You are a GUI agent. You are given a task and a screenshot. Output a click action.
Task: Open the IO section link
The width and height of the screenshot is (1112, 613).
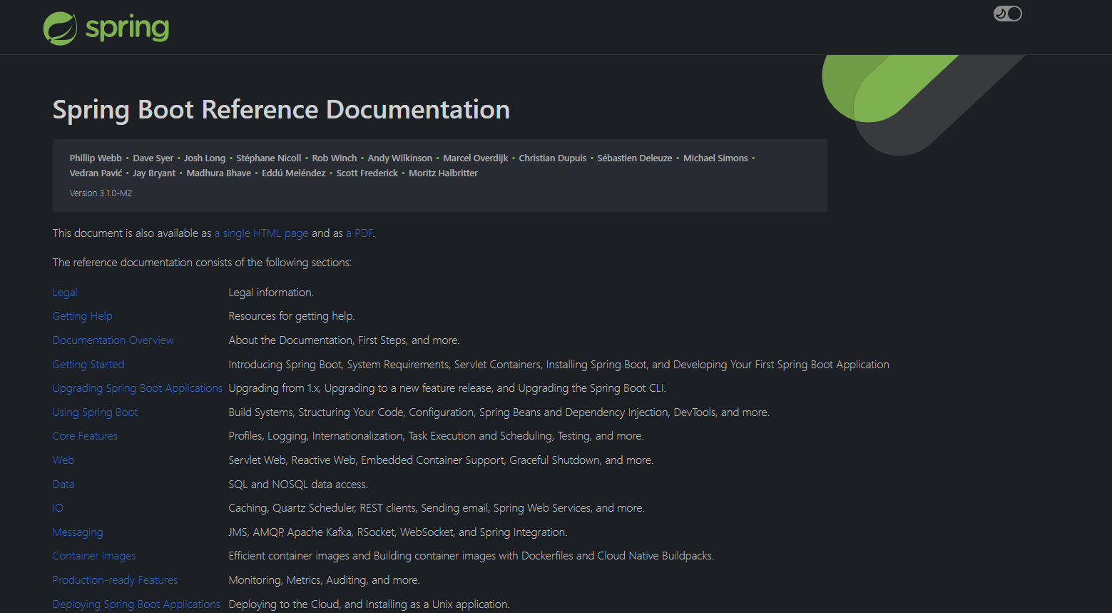click(x=58, y=508)
